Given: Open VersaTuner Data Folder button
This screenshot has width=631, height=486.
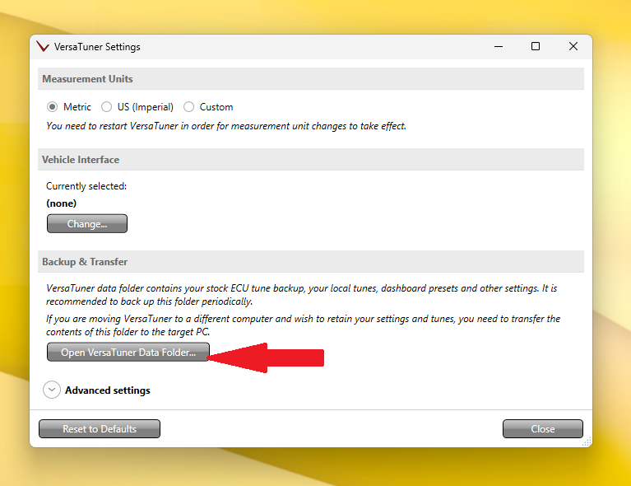Looking at the screenshot, I should tap(128, 353).
